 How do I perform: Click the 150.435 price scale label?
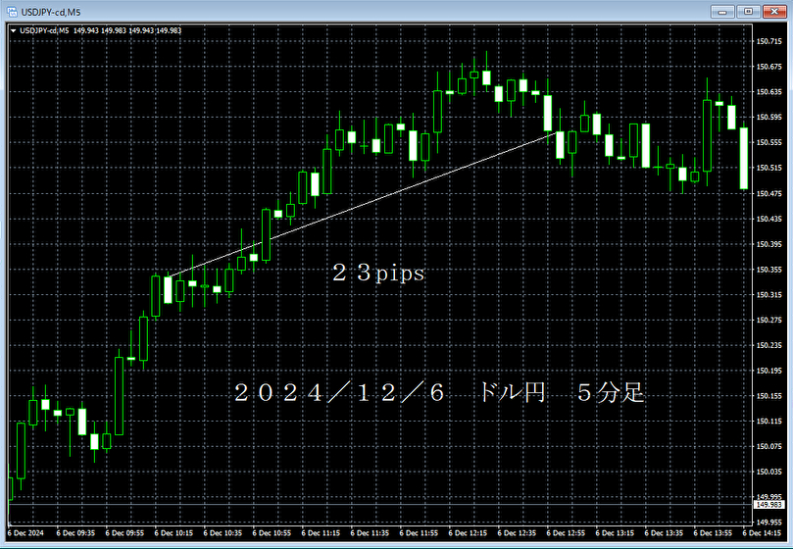pos(768,219)
